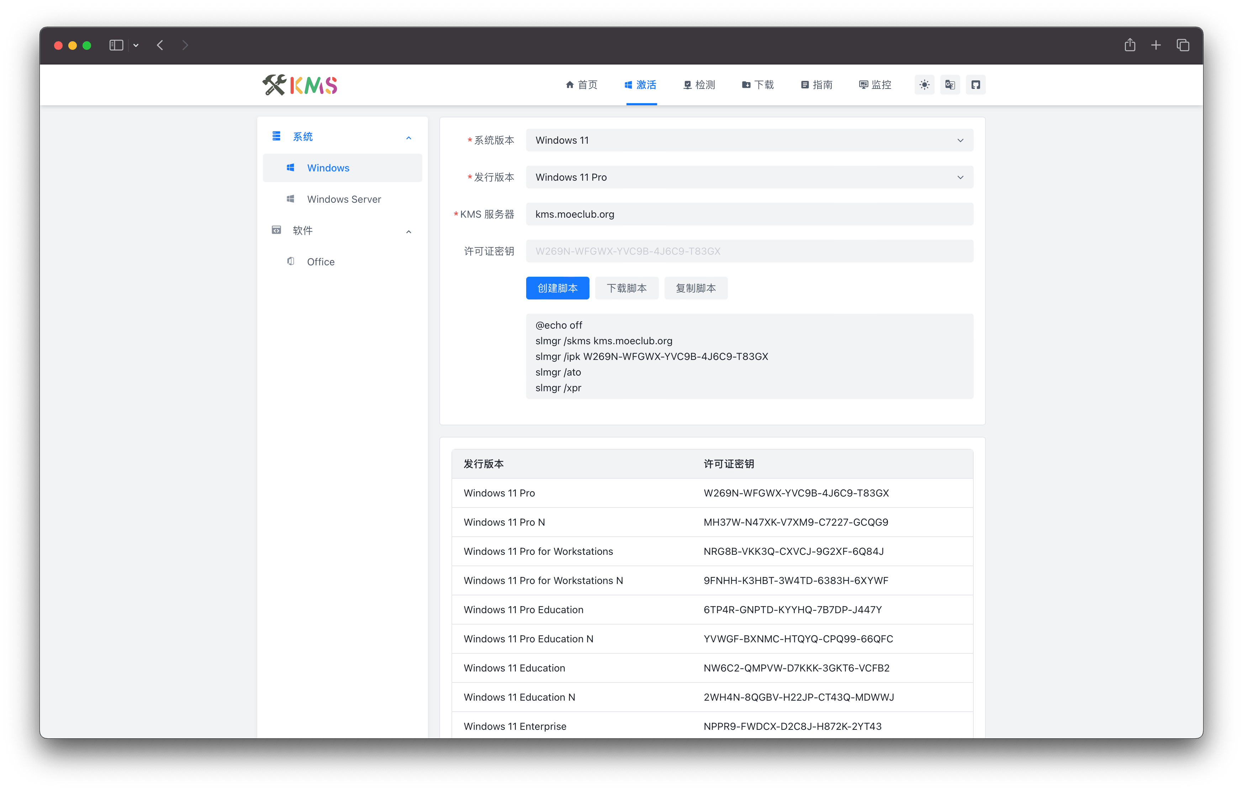Open the 下载 download tab
1243x791 pixels.
coord(758,85)
